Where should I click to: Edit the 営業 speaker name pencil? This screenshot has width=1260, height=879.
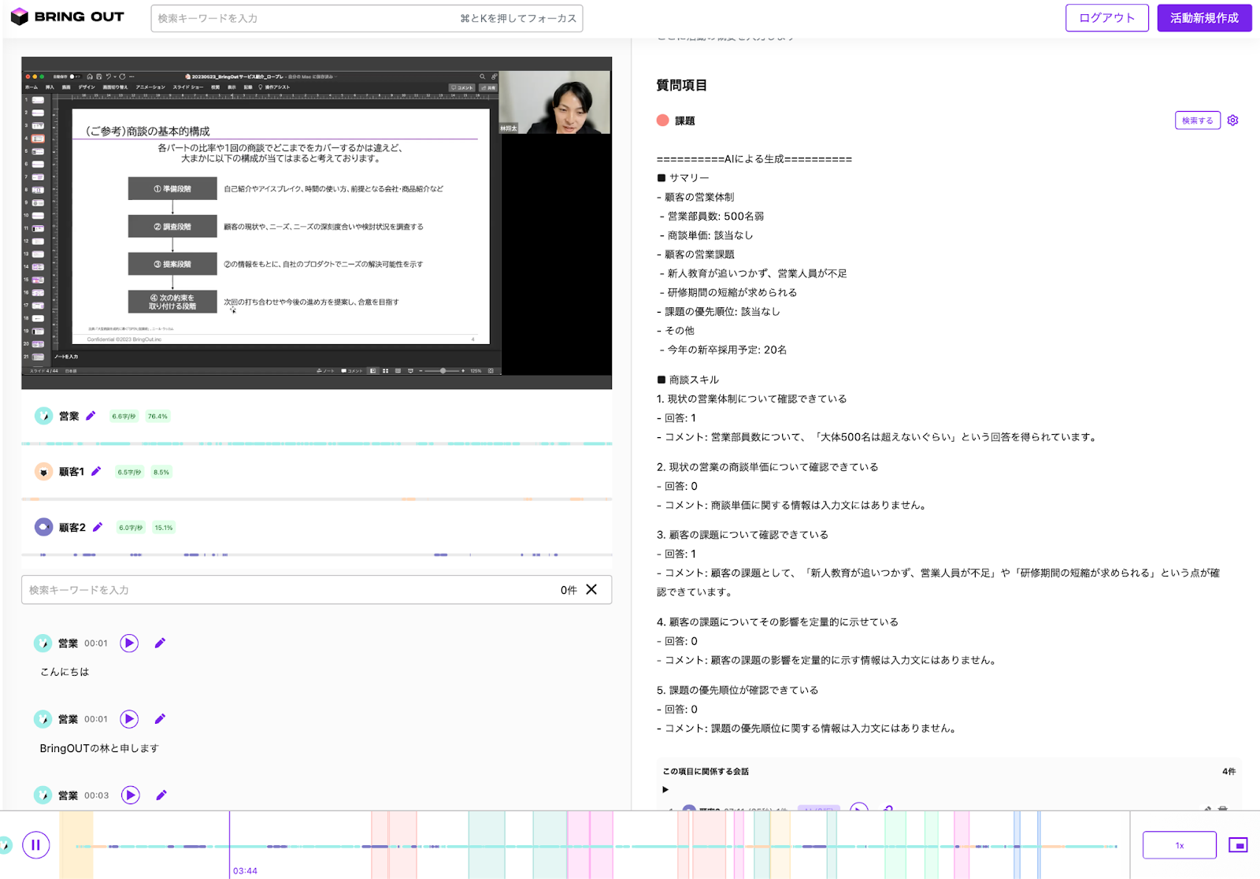click(x=91, y=416)
